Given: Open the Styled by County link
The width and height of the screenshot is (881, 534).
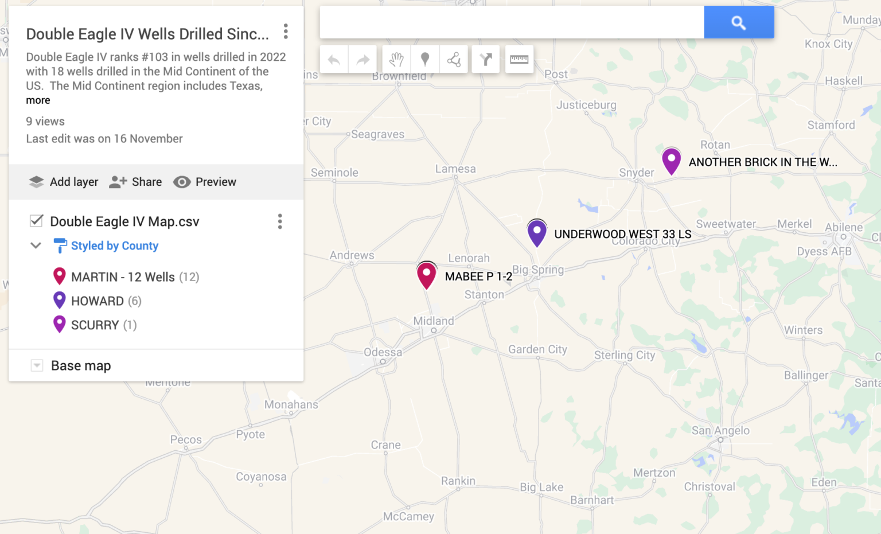Looking at the screenshot, I should (114, 245).
